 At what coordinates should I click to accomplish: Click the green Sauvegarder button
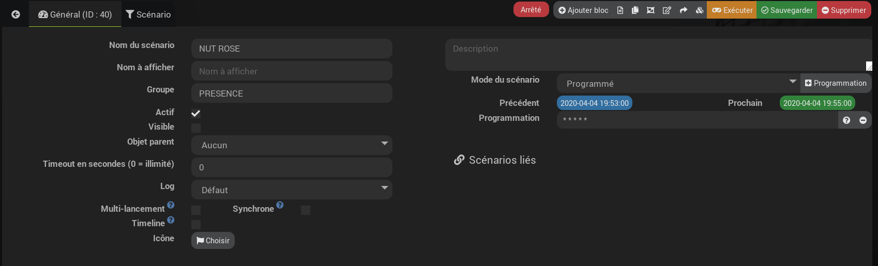[786, 10]
